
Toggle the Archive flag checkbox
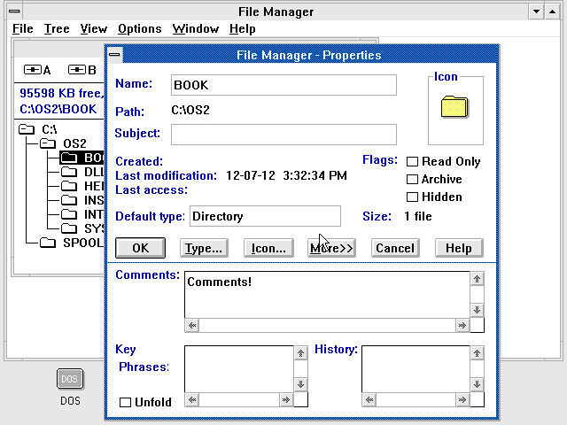(x=412, y=179)
